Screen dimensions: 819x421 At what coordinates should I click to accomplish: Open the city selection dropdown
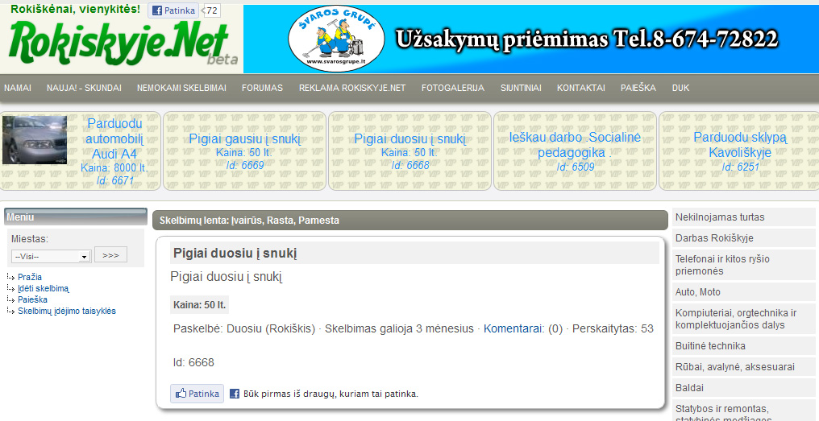pyautogui.click(x=50, y=256)
